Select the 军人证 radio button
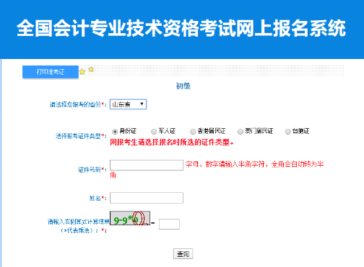364x267 pixels. tap(154, 132)
